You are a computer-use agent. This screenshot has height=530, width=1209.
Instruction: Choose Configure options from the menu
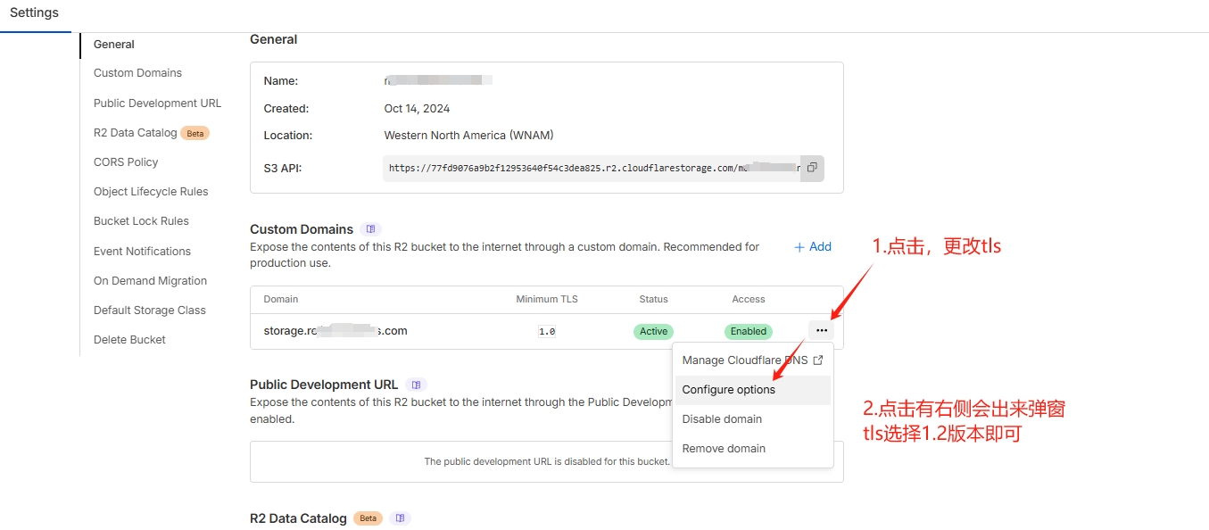(728, 390)
